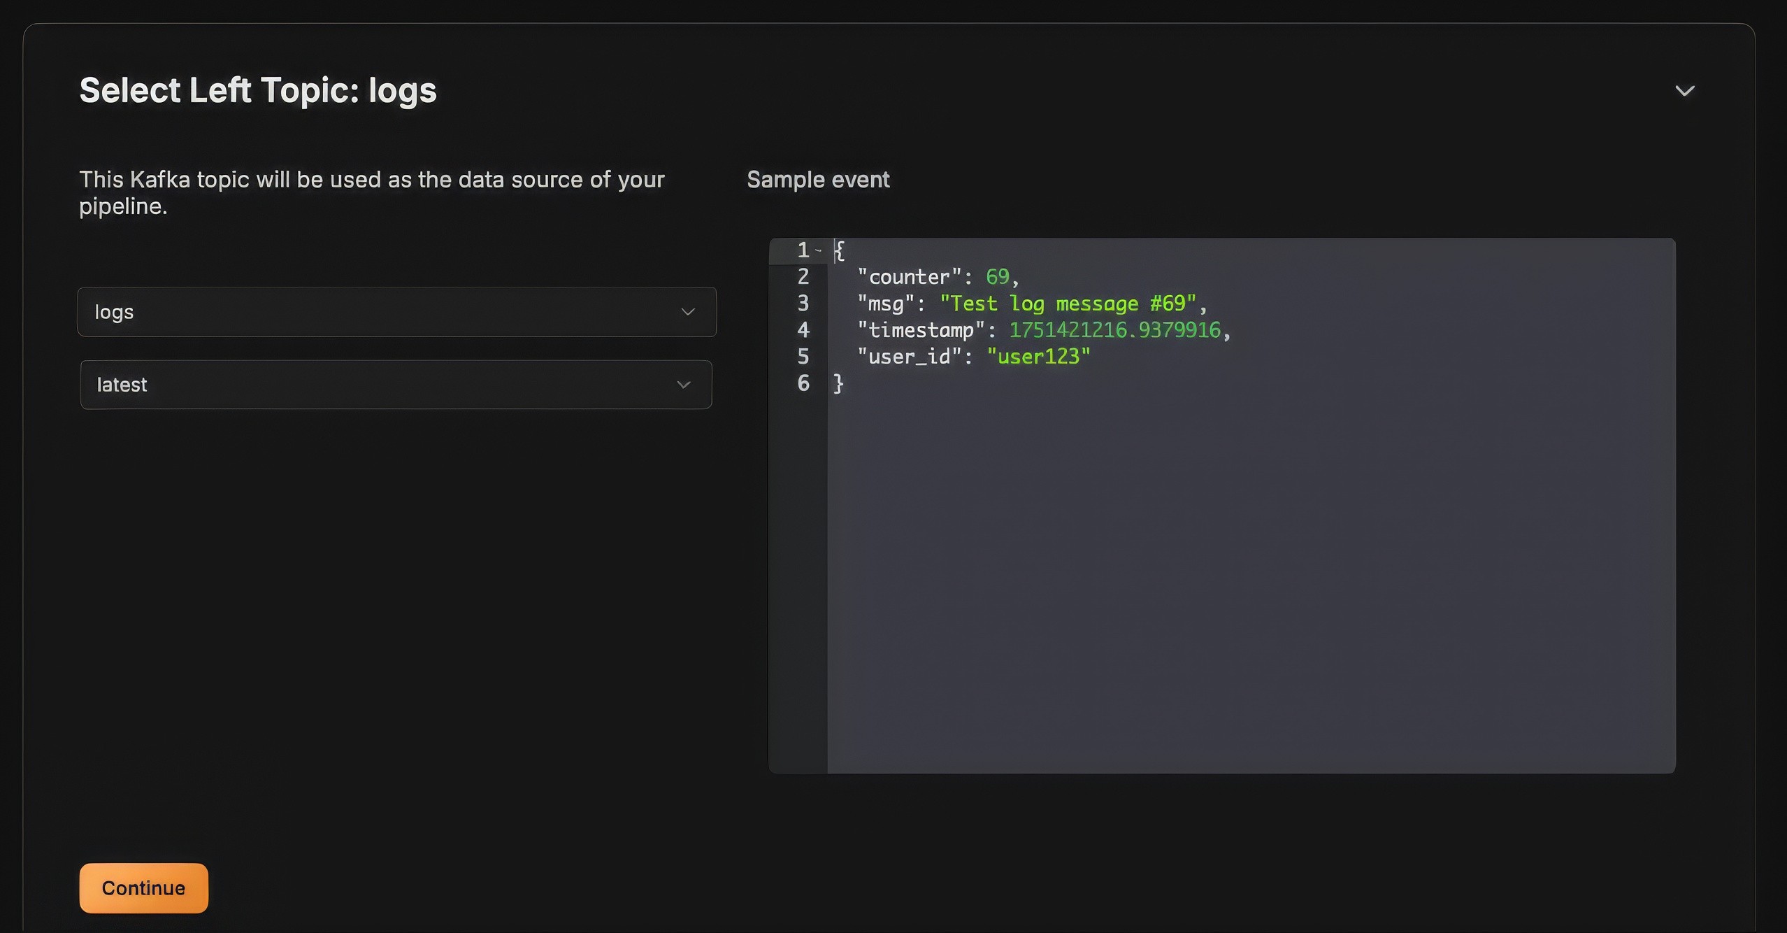The image size is (1787, 933).
Task: Click the Sample event label
Action: pos(818,180)
